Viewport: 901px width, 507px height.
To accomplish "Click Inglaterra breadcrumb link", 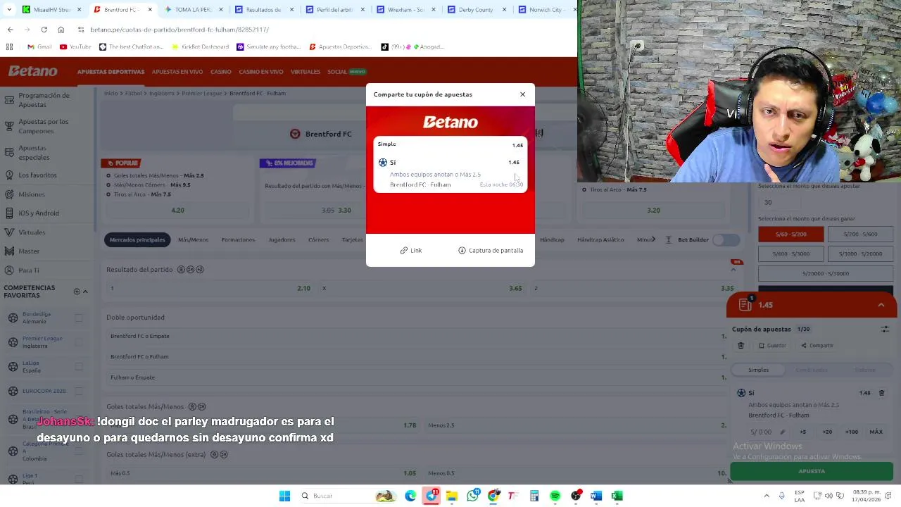I will coord(161,93).
